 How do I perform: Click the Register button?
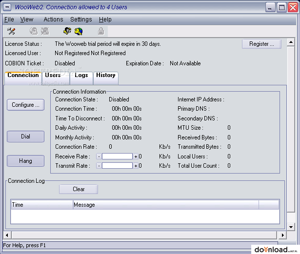click(x=261, y=44)
